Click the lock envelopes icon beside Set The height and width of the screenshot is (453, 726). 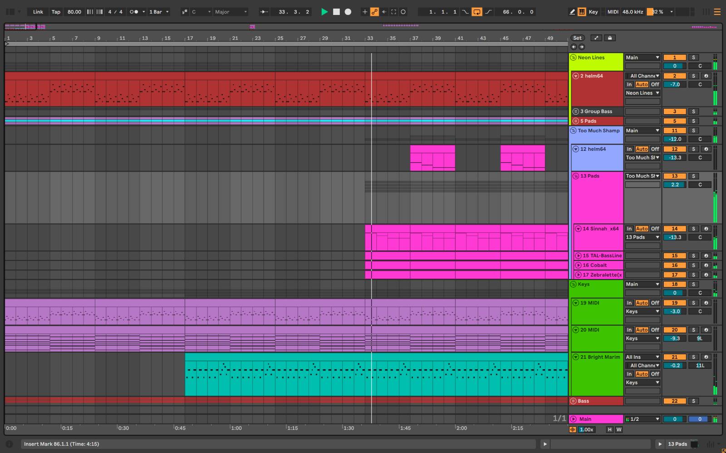tap(610, 38)
